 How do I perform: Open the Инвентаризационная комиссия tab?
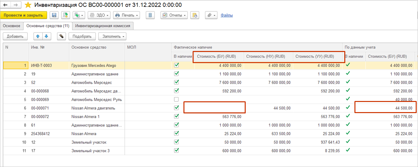click(x=103, y=26)
